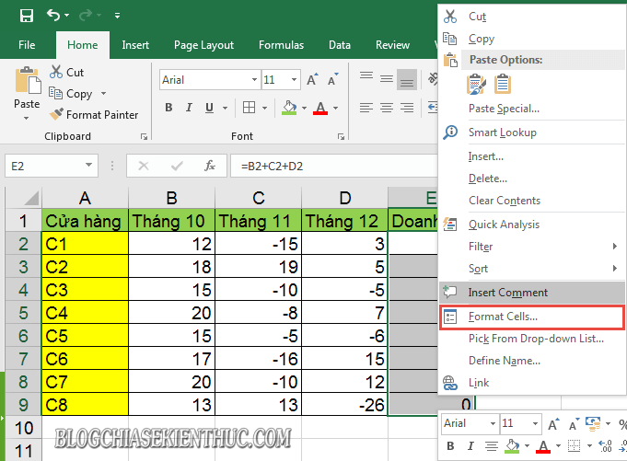Open the Clipboard group dialog launcher
The width and height of the screenshot is (627, 461).
[x=144, y=136]
